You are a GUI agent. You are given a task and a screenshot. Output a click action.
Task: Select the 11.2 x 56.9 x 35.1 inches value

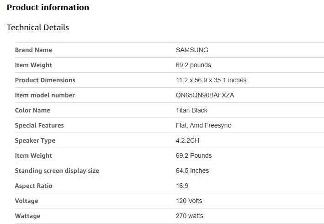pyautogui.click(x=211, y=80)
